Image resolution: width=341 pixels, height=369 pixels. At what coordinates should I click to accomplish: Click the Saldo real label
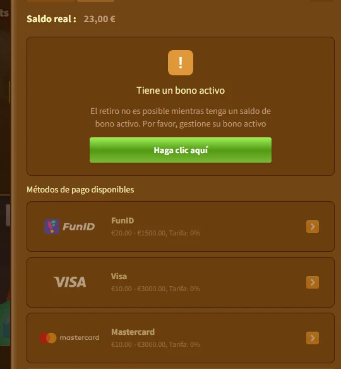click(x=51, y=19)
